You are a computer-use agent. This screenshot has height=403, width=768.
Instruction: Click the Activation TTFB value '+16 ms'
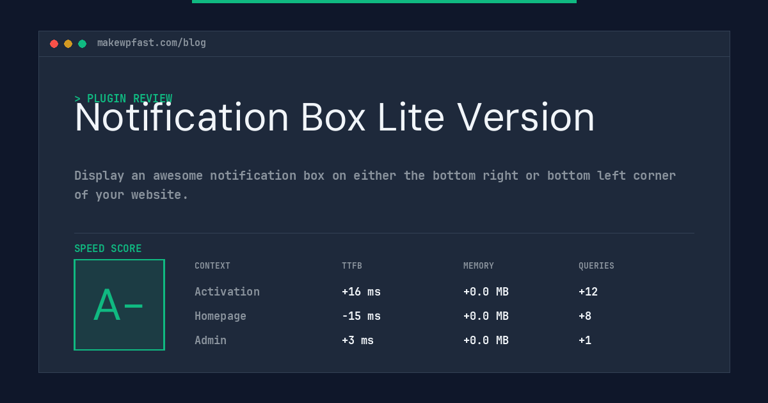click(x=361, y=292)
